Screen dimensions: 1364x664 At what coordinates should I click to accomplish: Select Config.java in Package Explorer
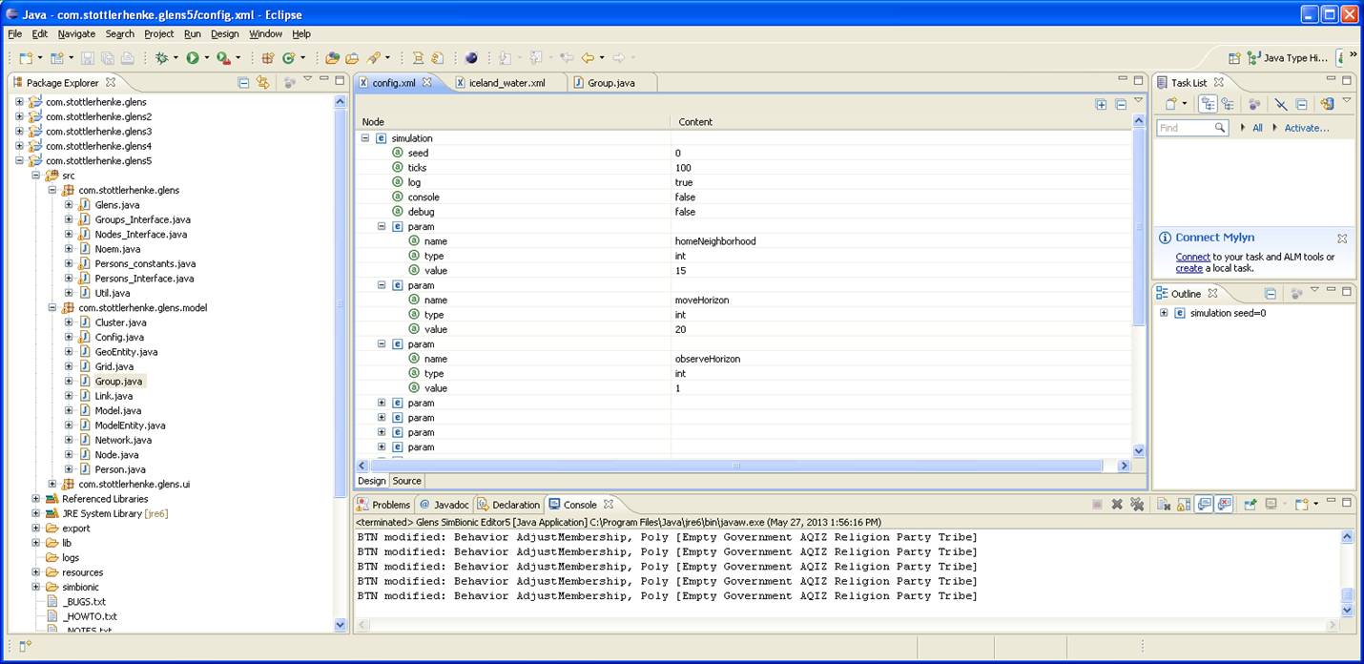click(x=119, y=338)
